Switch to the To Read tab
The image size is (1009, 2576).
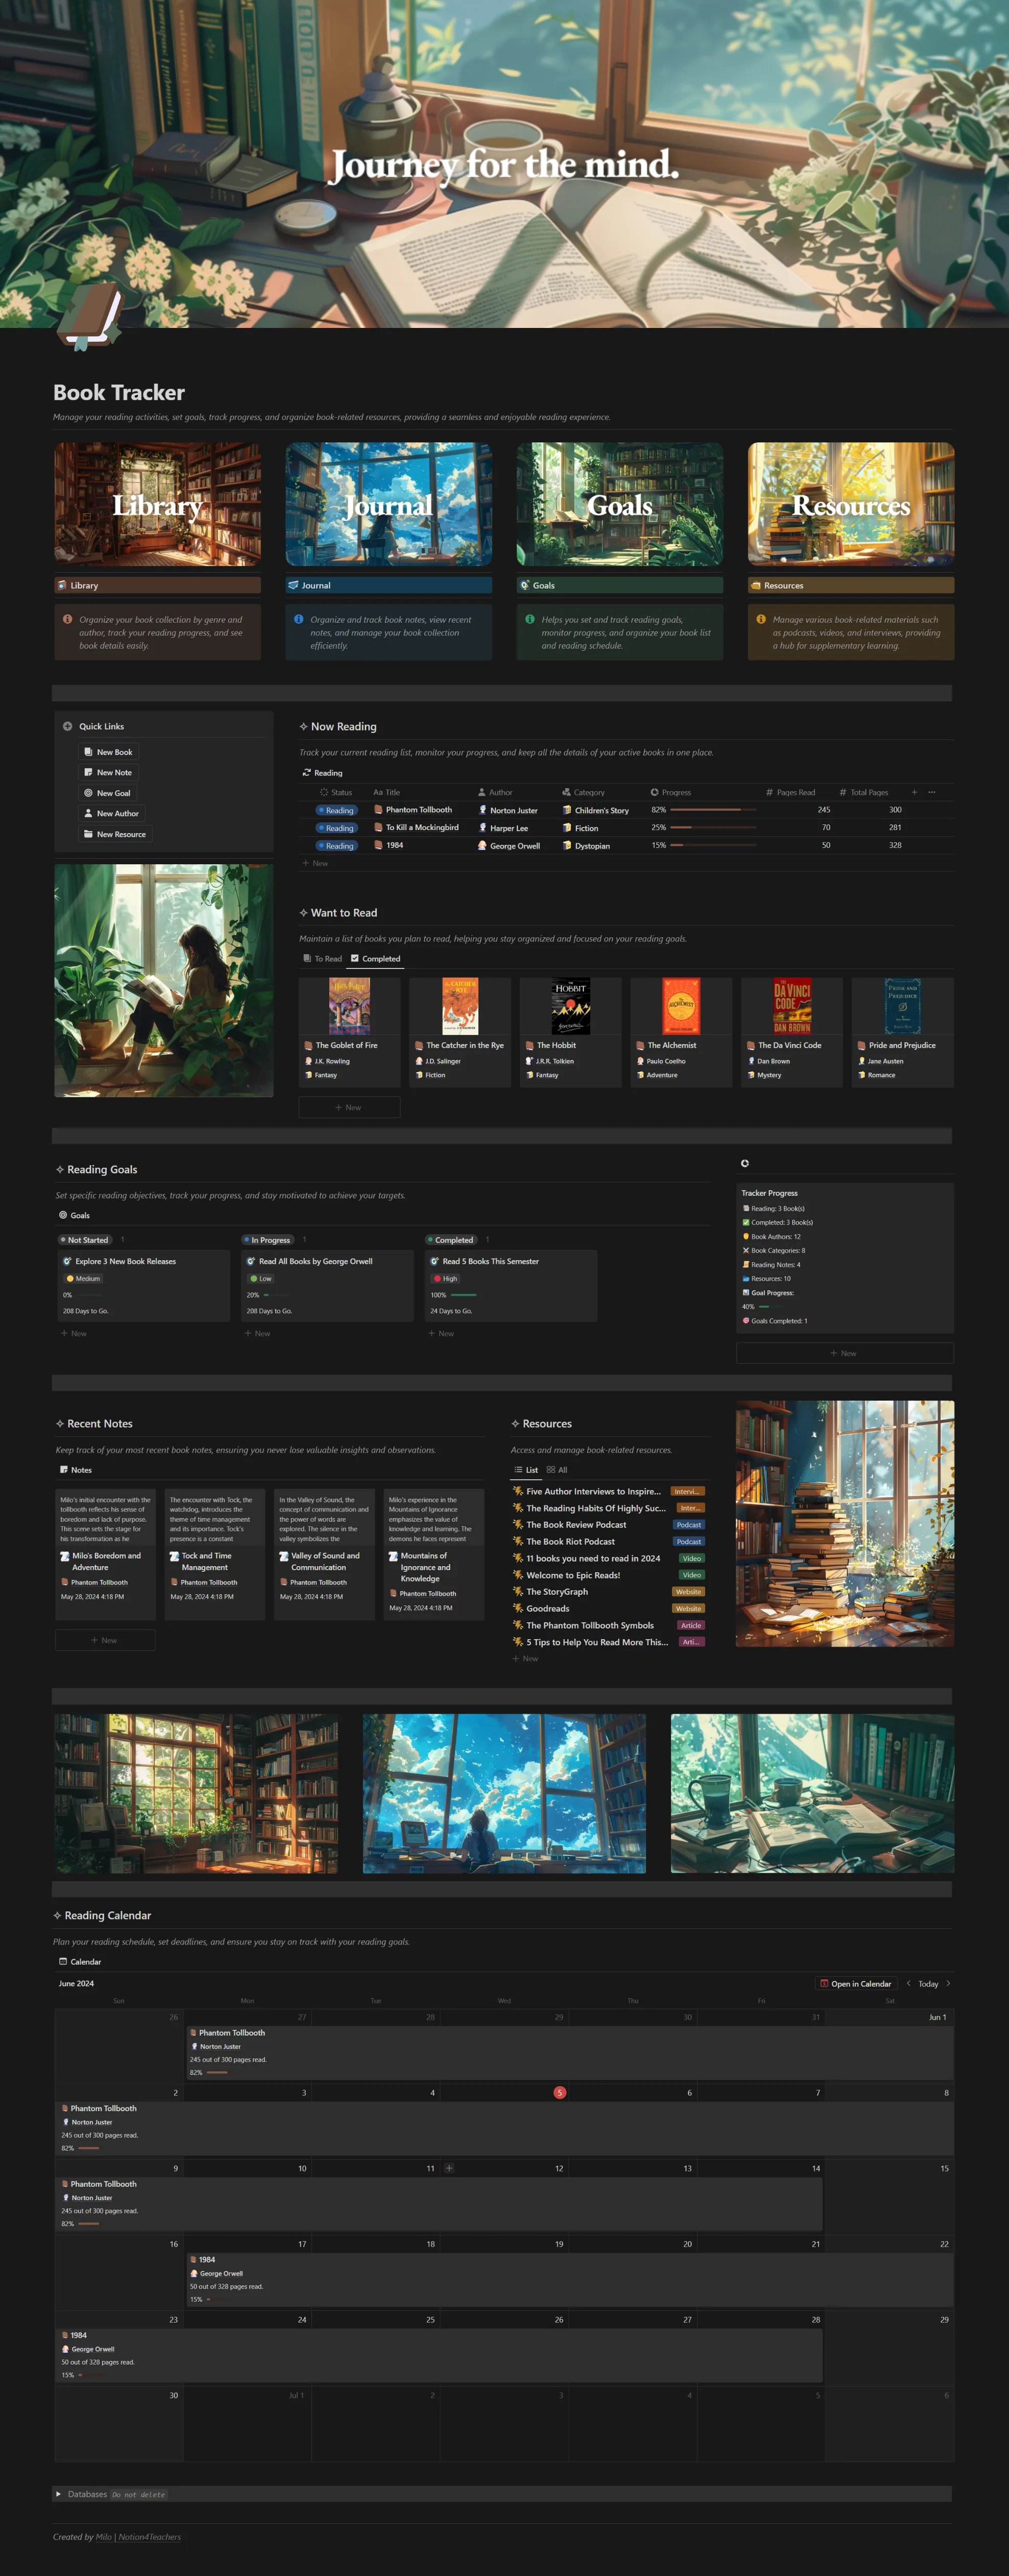[x=322, y=958]
